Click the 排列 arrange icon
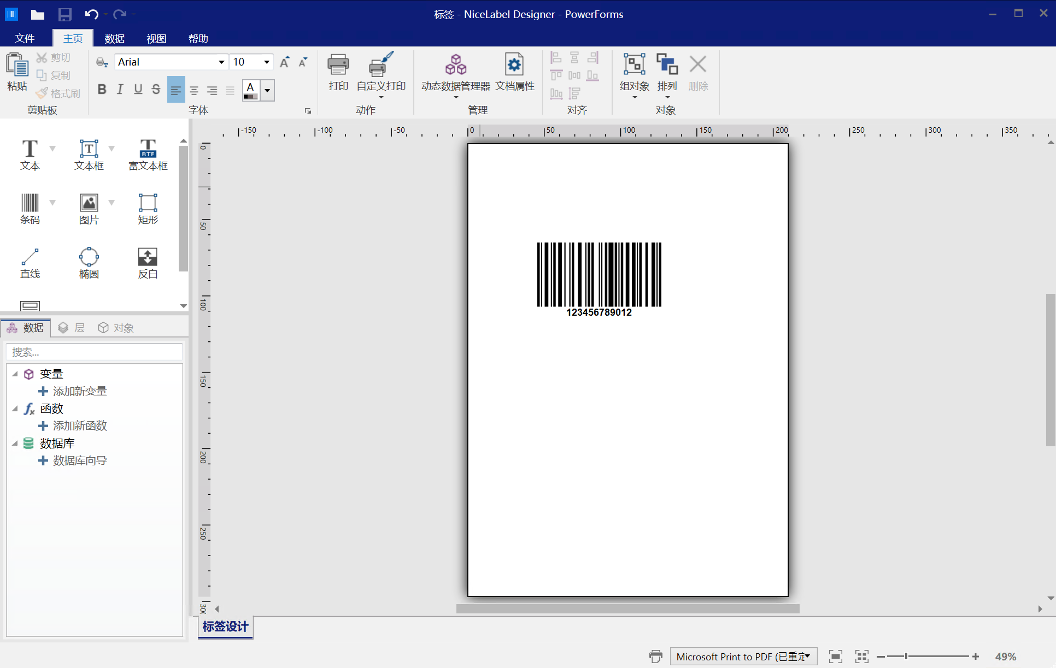Screen dimensions: 1056x668 (667, 64)
